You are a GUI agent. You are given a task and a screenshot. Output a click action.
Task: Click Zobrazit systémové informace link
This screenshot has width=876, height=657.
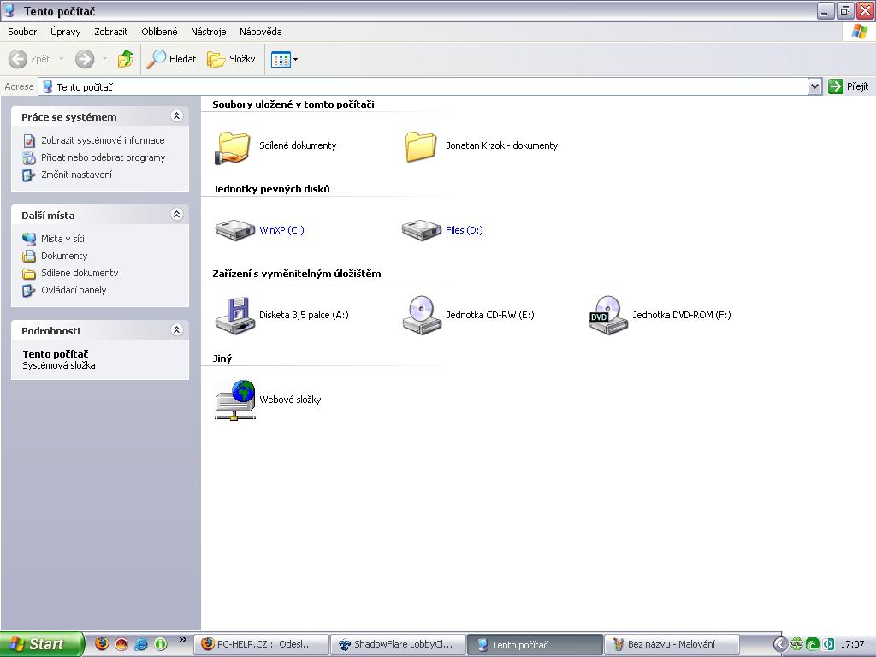click(x=103, y=140)
